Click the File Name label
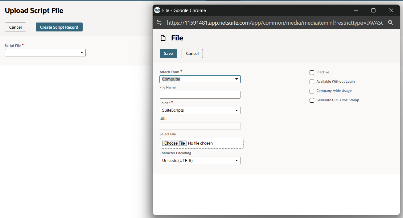 (x=167, y=87)
